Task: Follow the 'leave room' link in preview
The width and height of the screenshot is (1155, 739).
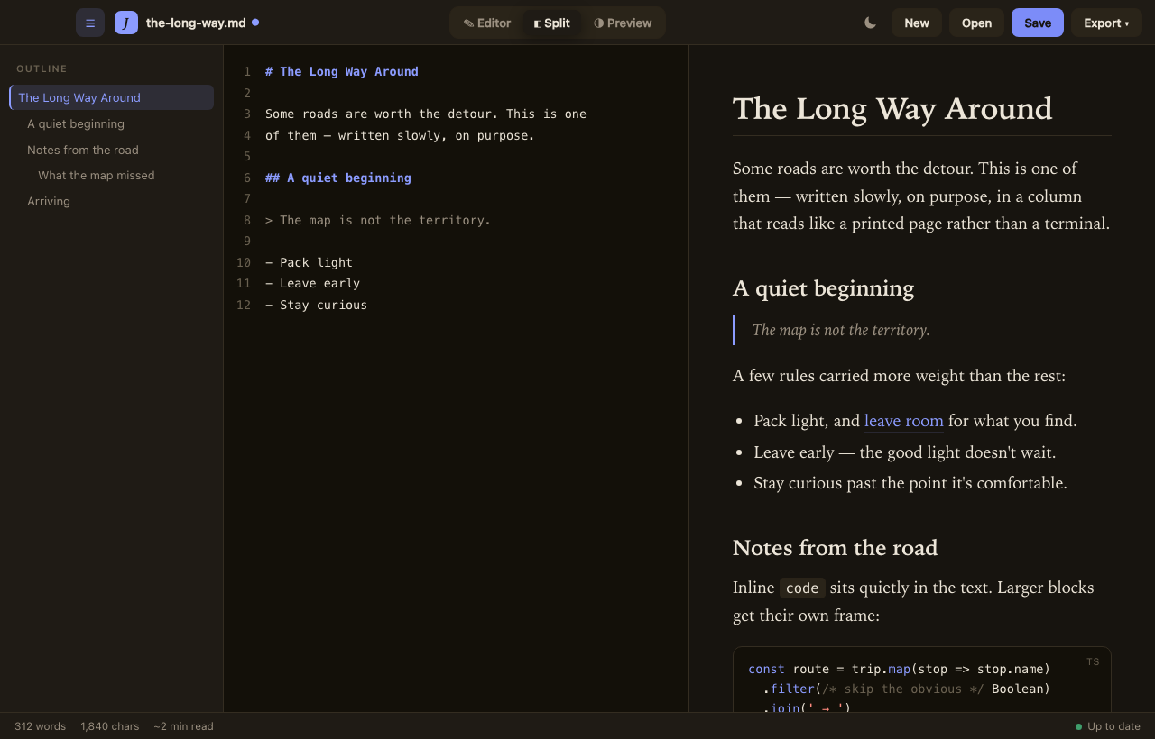Action: [x=904, y=421]
